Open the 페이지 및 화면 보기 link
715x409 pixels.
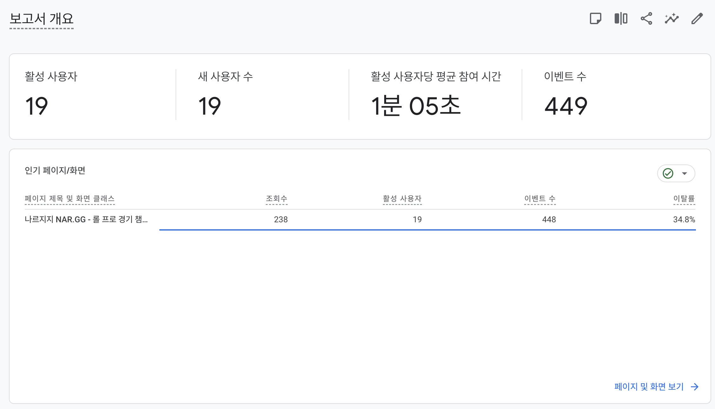click(649, 387)
